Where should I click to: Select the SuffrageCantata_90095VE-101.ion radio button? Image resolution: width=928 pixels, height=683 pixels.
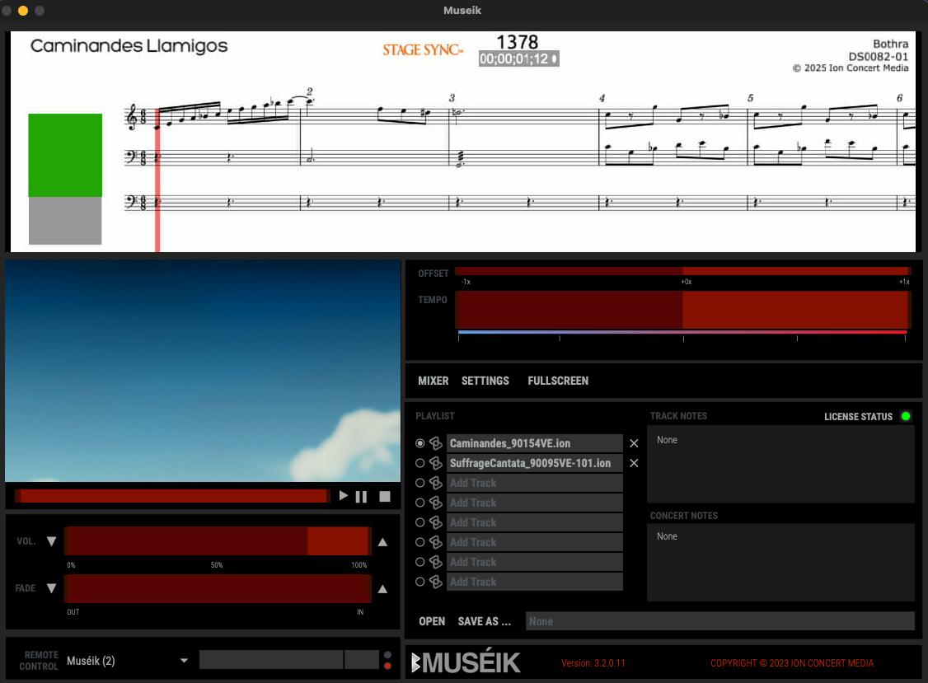click(x=420, y=463)
